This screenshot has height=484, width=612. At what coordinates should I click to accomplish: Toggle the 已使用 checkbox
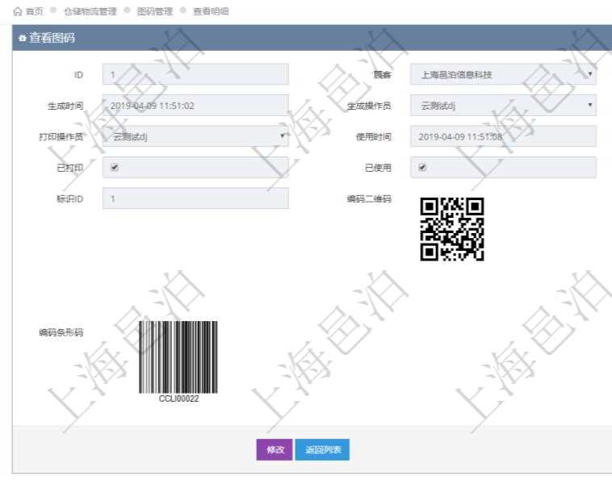coord(422,168)
